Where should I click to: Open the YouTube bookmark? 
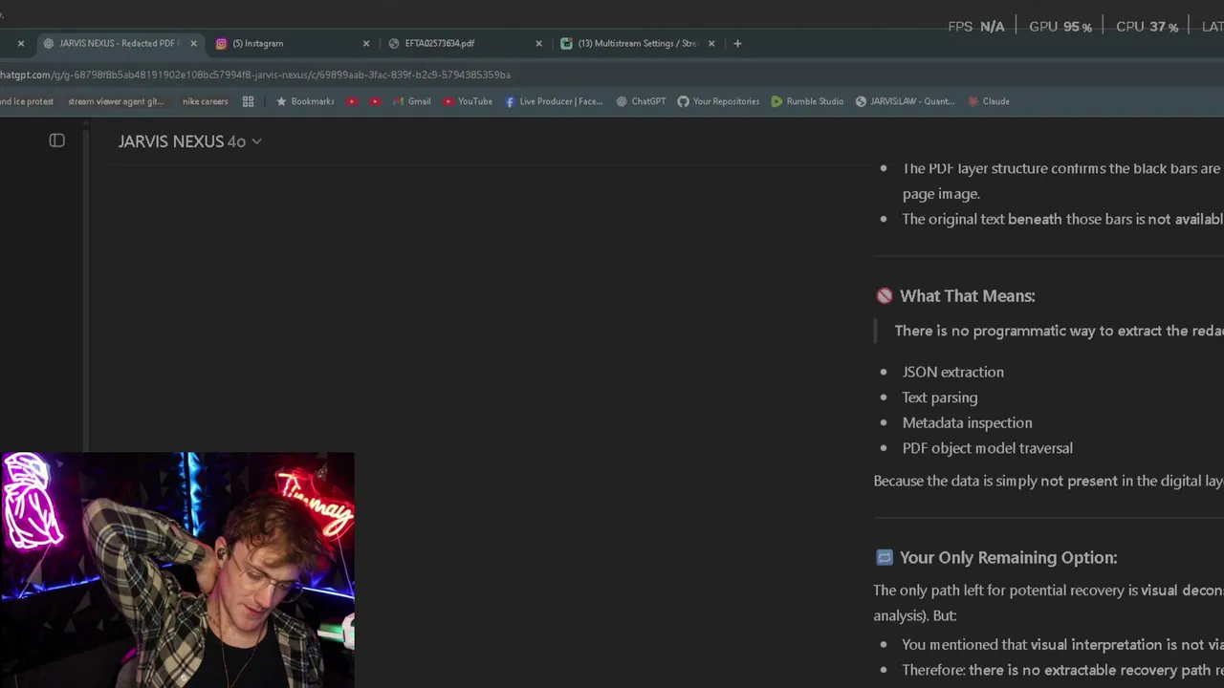(x=468, y=101)
